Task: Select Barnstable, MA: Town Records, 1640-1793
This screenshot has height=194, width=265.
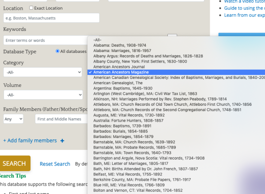Action: pos(176,153)
